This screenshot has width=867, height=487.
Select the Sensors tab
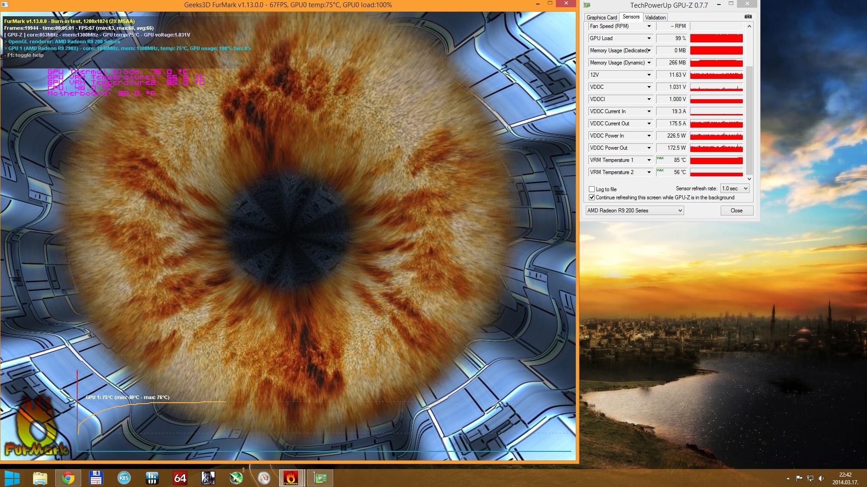(x=631, y=17)
